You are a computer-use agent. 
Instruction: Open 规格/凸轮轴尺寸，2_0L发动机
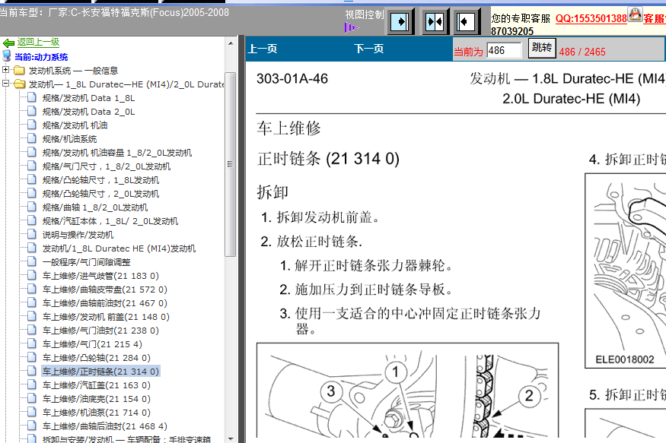pos(100,194)
